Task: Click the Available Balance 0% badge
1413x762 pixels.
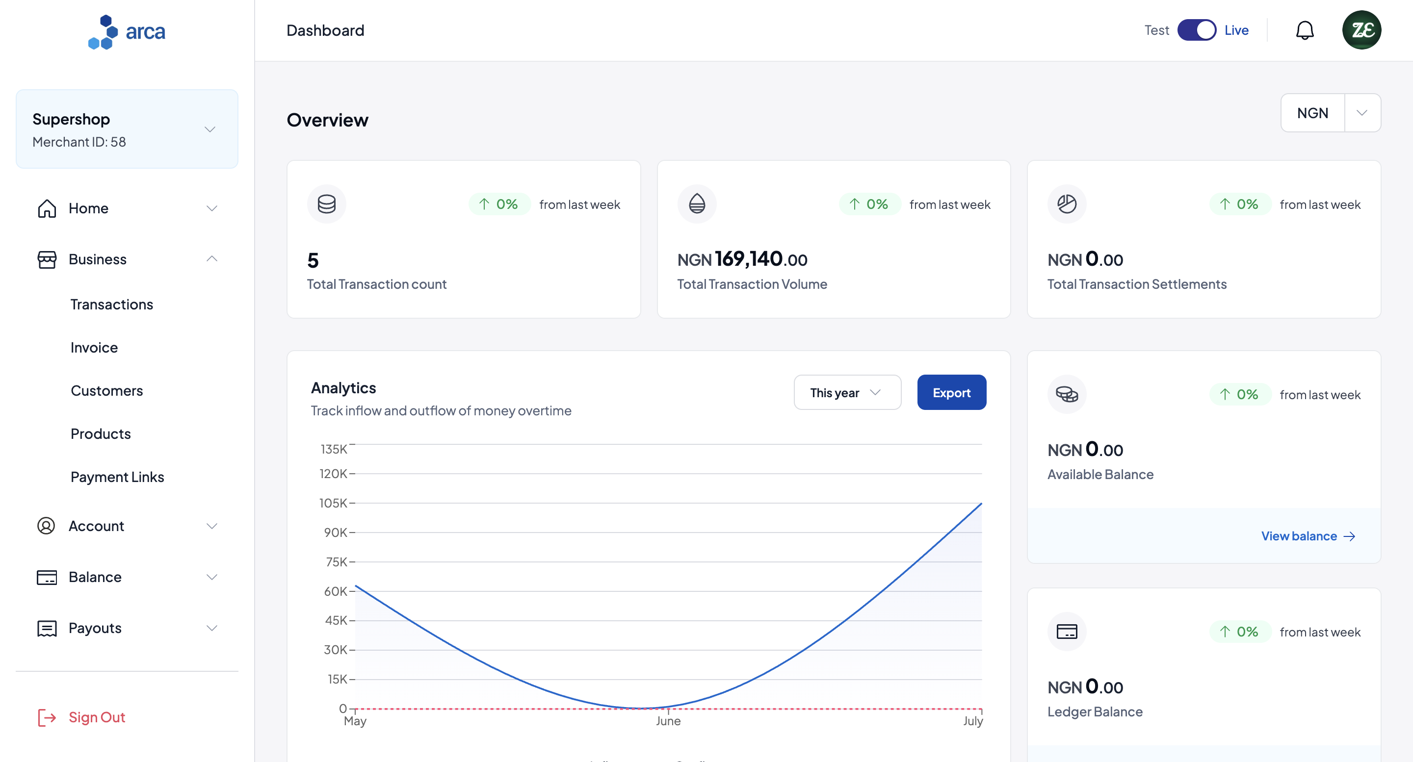Action: [1240, 394]
